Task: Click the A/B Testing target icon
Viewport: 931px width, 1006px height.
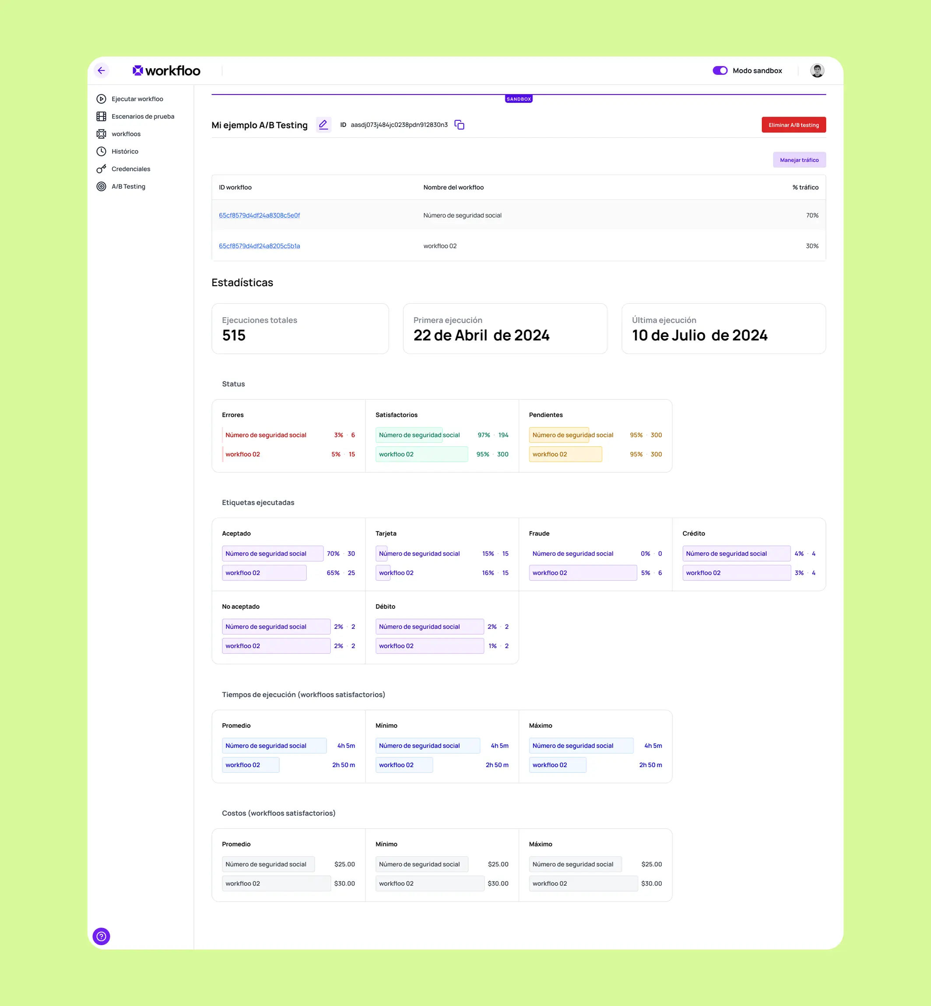Action: tap(101, 186)
